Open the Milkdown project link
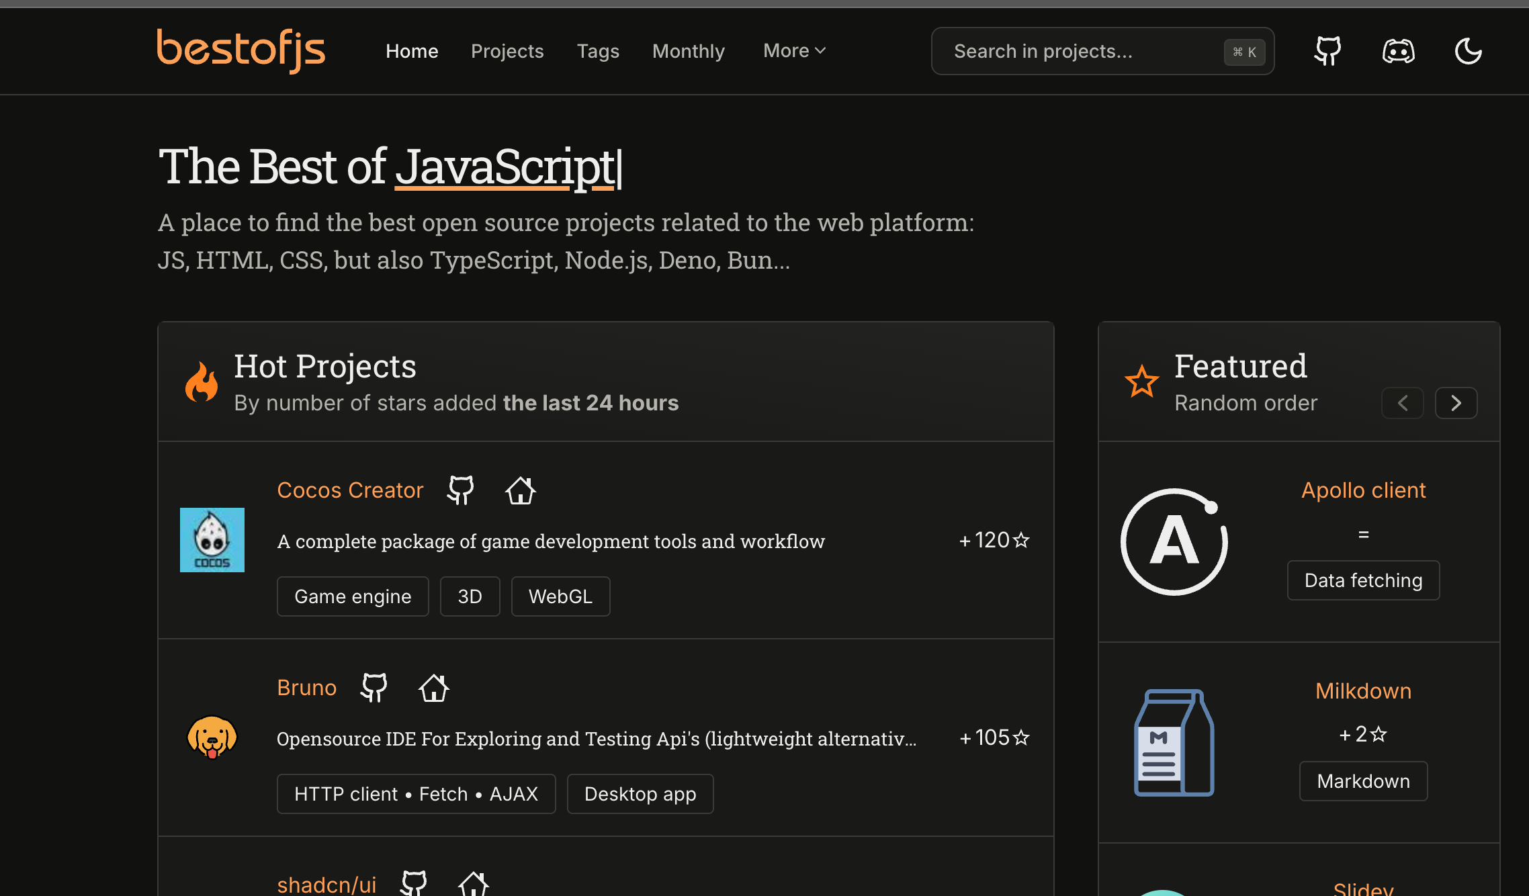Screen dimensions: 1529x896 click(x=1363, y=691)
